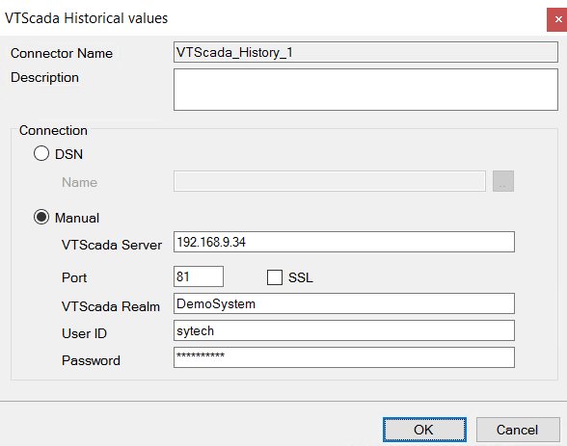Click the disabled DSN Name field
The height and width of the screenshot is (446, 567).
coord(330,181)
